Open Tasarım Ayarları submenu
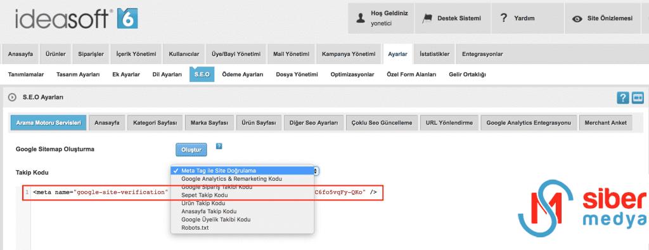The height and width of the screenshot is (250, 649). point(78,75)
